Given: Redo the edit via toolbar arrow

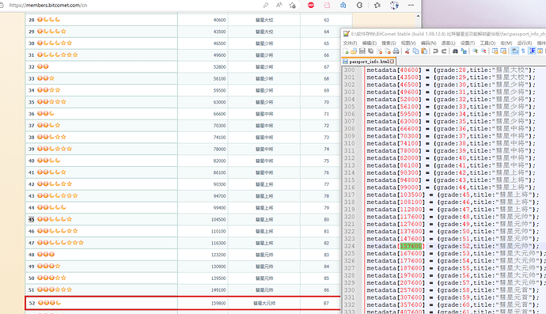Looking at the screenshot, I should (444, 51).
